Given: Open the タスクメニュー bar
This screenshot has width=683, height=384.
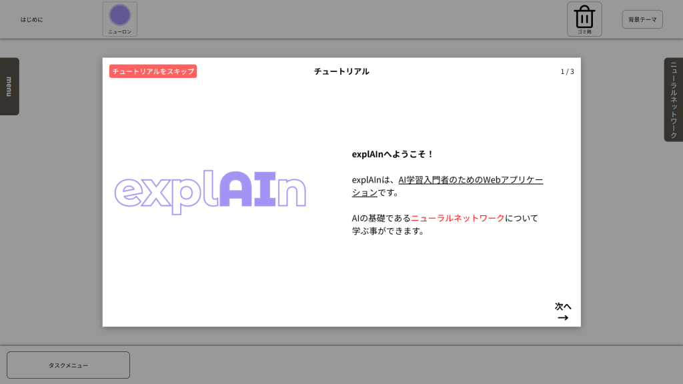Looking at the screenshot, I should tap(68, 365).
